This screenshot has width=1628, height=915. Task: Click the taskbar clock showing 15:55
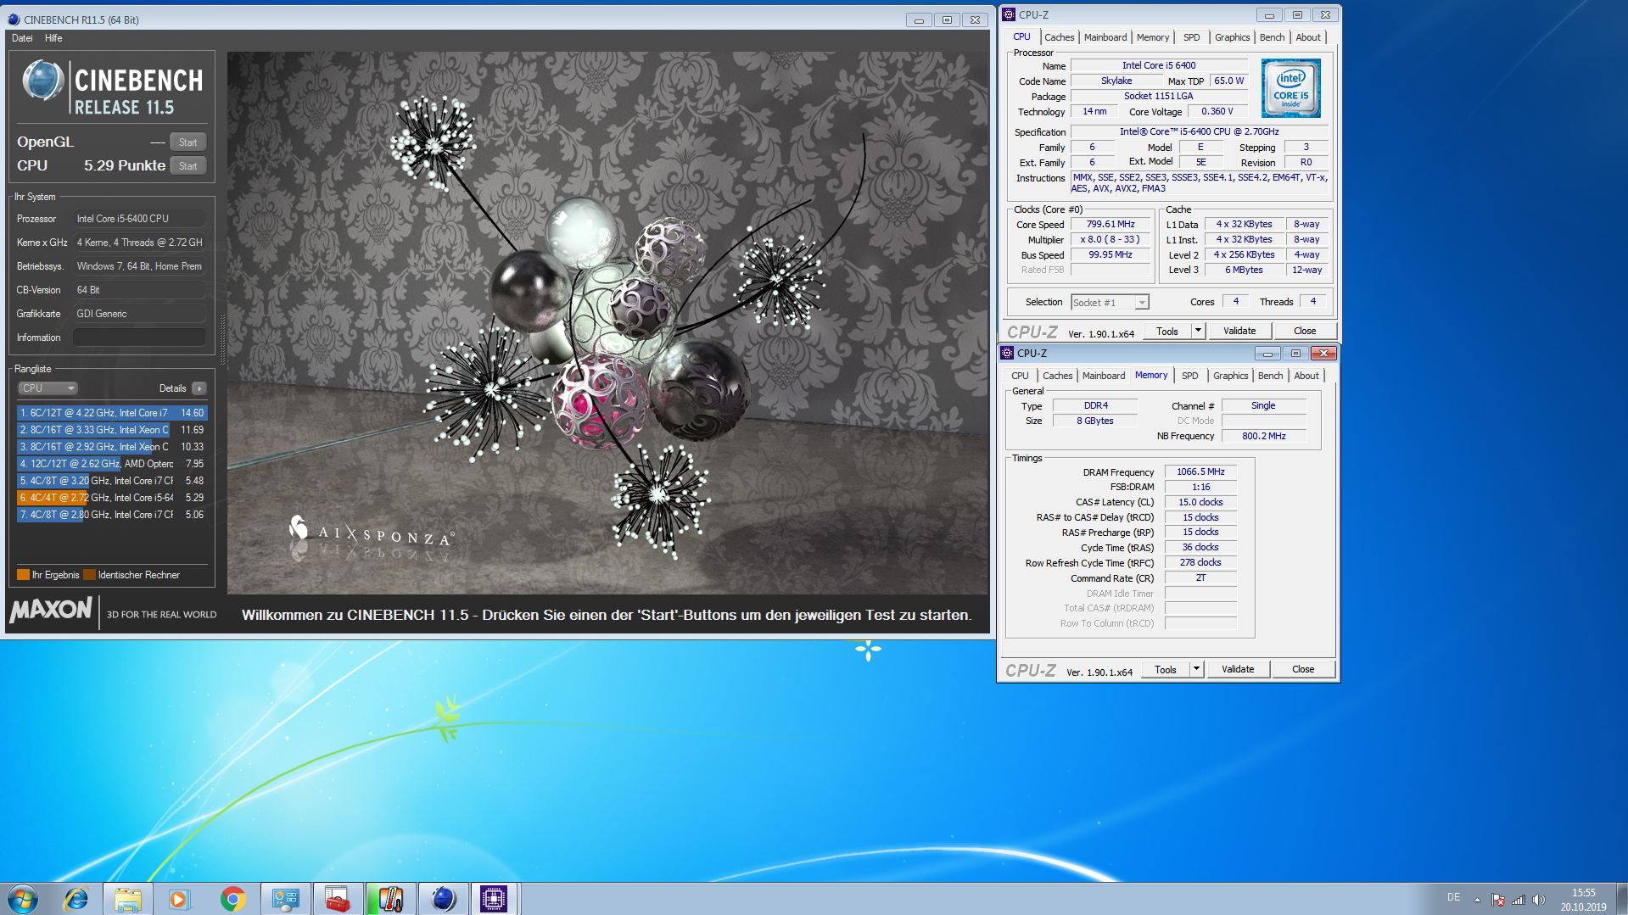tap(1583, 899)
